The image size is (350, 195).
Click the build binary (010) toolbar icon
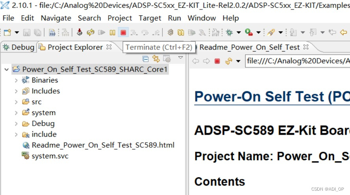click(52, 33)
